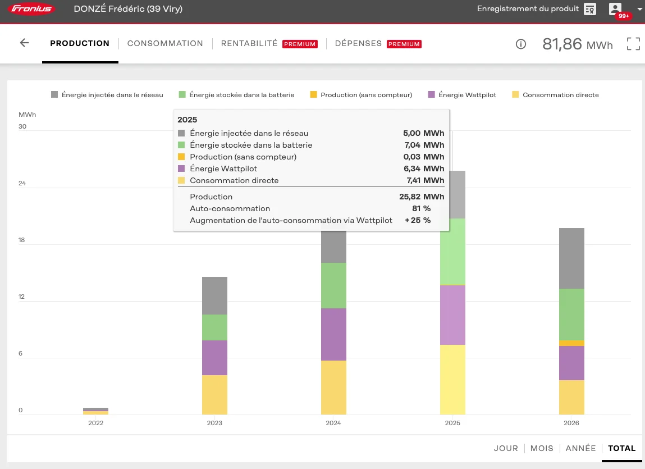Click the 2022 bar in chart
The height and width of the screenshot is (469, 645).
(95, 411)
